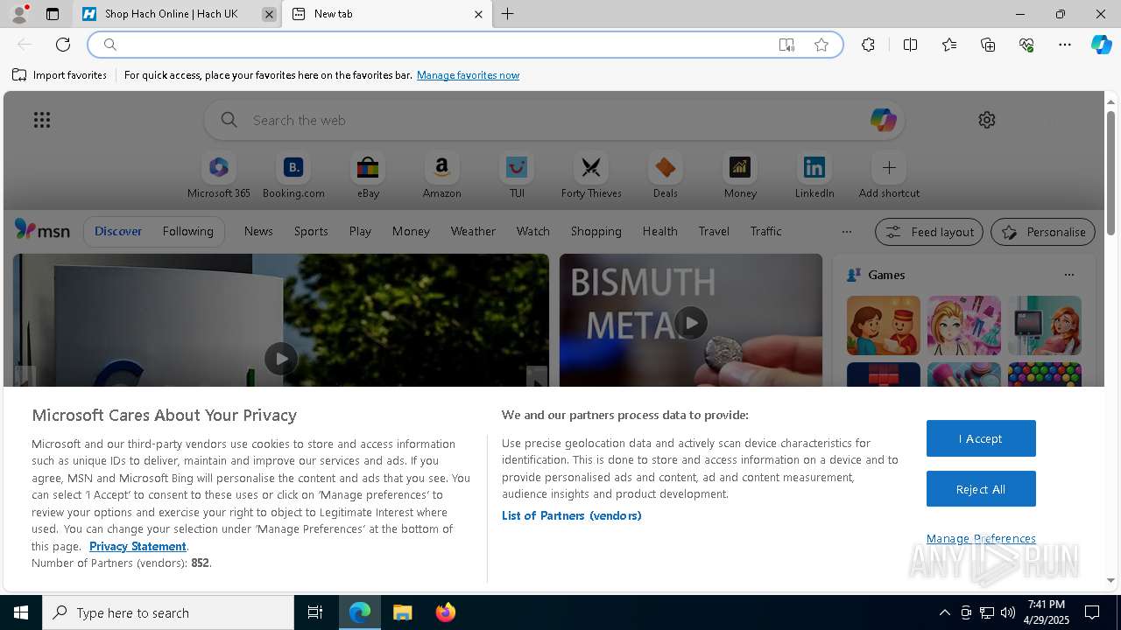1121x630 pixels.
Task: Open a new browser tab
Action: [x=507, y=14]
